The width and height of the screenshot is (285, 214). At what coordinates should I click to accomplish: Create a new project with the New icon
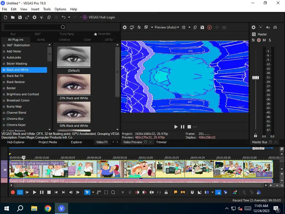[6, 17]
